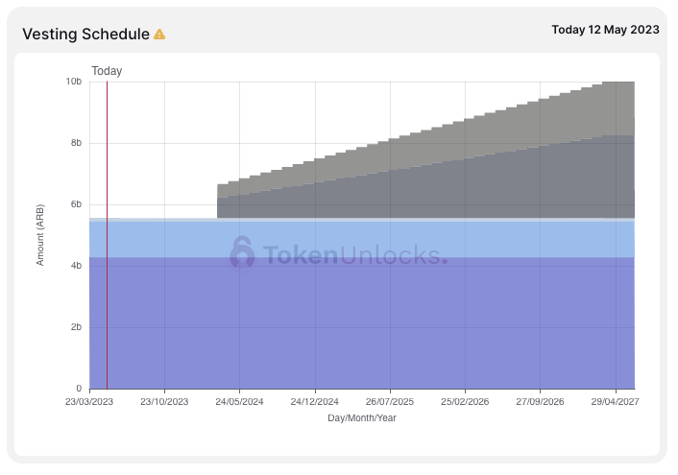
Task: Click the 23/10/2023 x-axis label
Action: pos(164,402)
